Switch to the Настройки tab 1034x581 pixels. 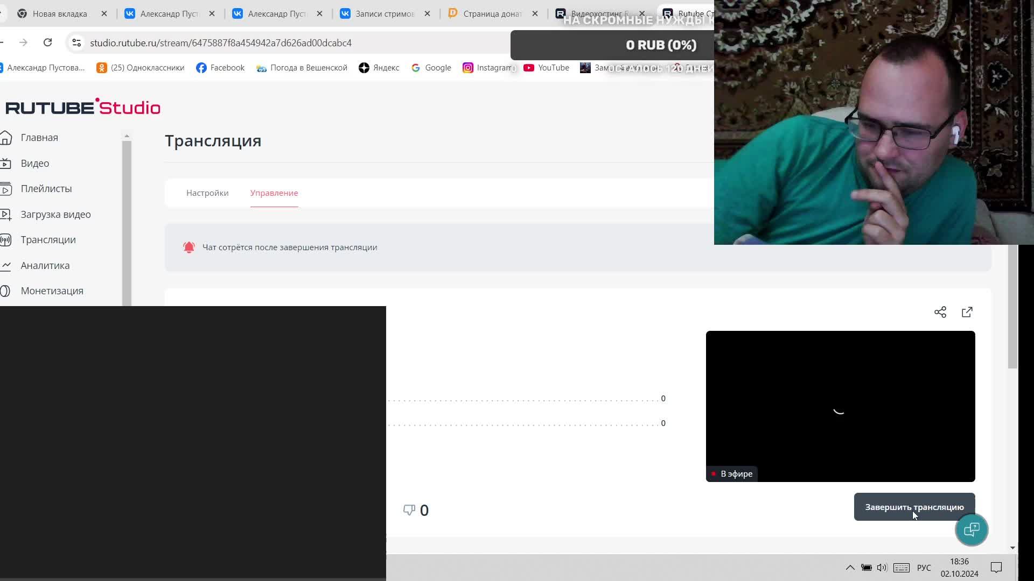tap(207, 193)
